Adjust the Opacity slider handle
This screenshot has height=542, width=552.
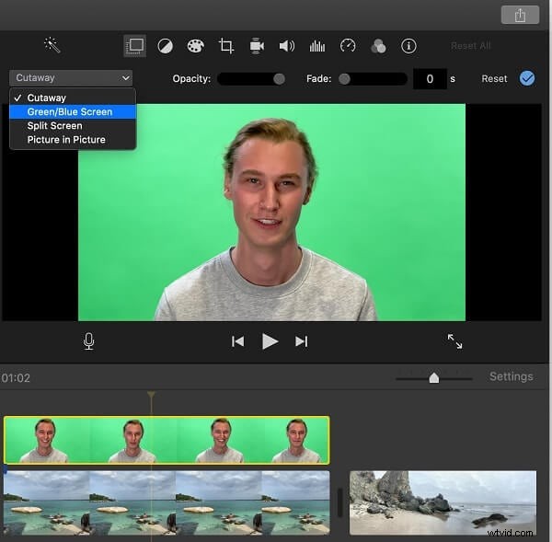pyautogui.click(x=279, y=79)
